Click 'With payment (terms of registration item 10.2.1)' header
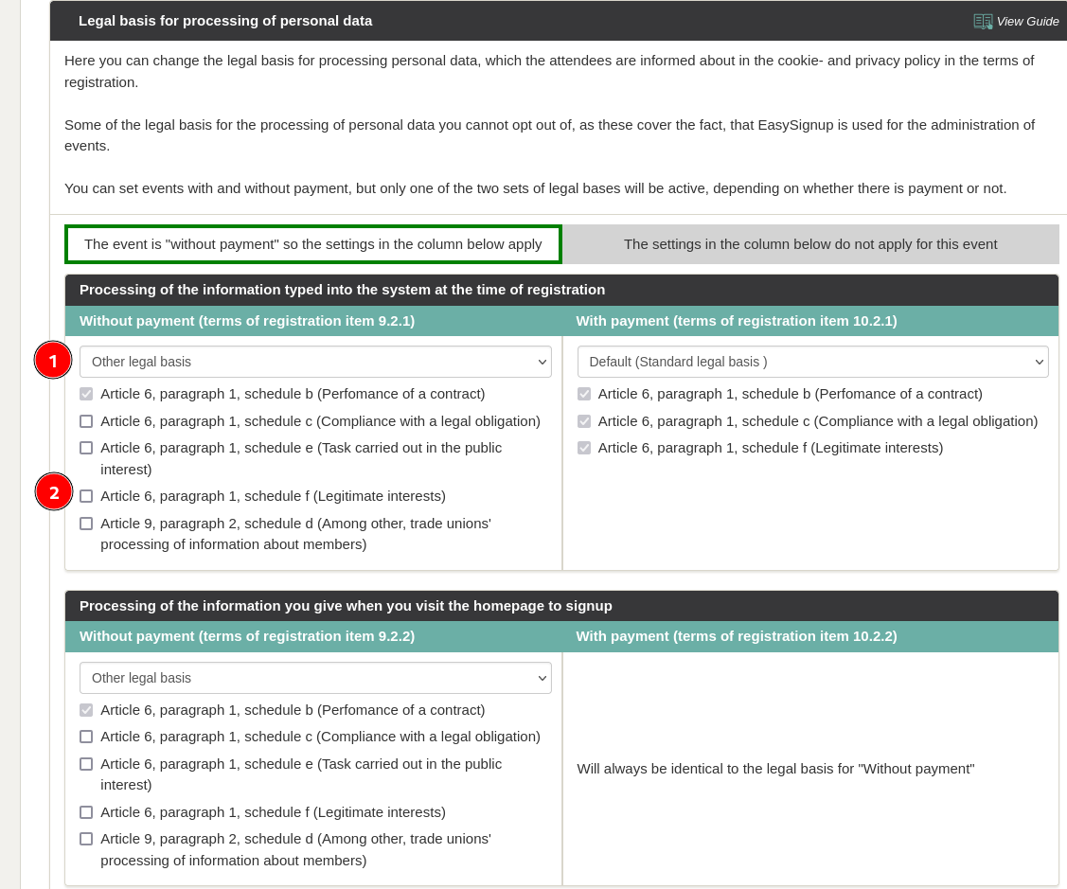The height and width of the screenshot is (889, 1067). click(x=737, y=321)
